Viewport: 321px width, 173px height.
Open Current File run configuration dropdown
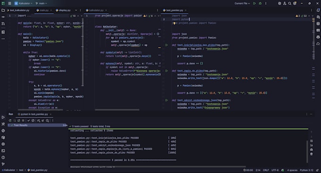pos(242,3)
